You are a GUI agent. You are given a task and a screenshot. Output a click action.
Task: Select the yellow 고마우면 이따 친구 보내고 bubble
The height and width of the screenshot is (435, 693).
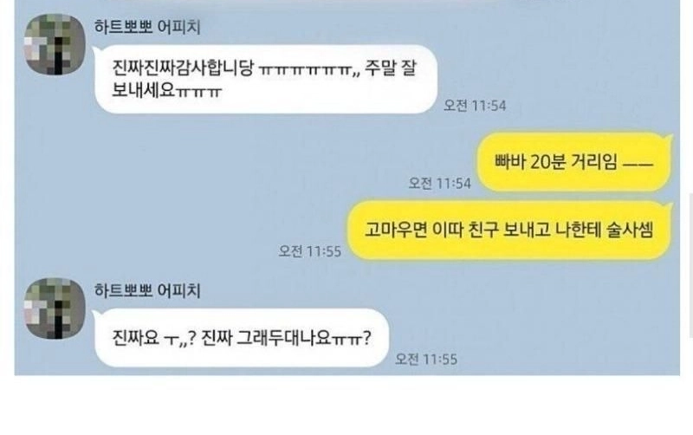pyautogui.click(x=509, y=230)
